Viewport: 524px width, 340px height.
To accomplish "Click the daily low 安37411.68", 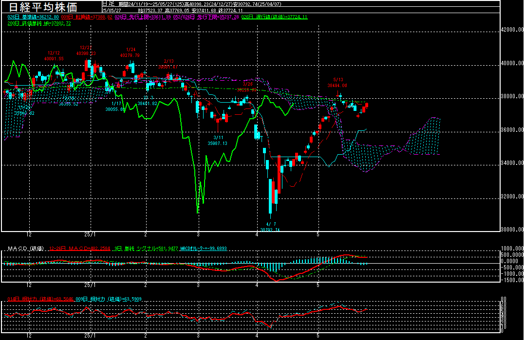I will (x=204, y=11).
